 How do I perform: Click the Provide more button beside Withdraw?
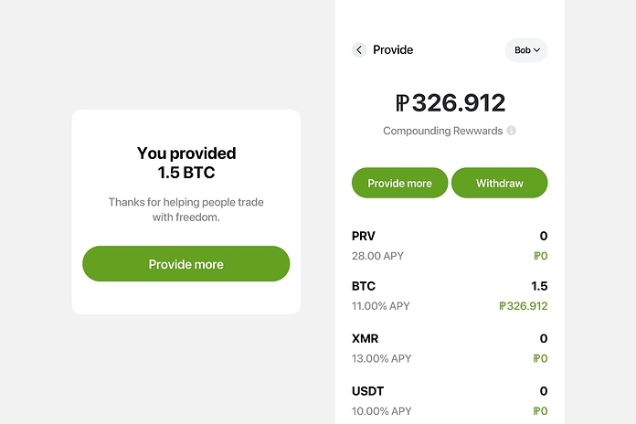[x=399, y=183]
